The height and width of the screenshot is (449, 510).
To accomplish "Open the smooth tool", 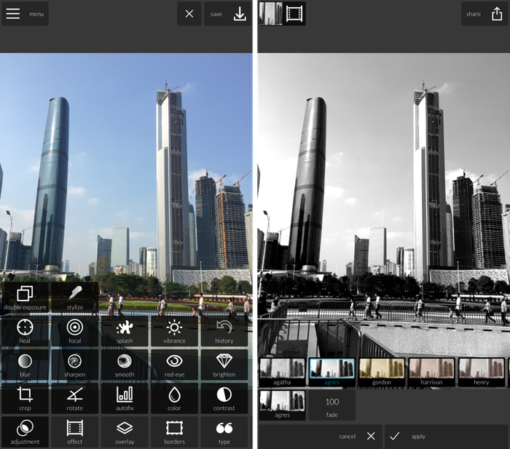I will tap(125, 365).
